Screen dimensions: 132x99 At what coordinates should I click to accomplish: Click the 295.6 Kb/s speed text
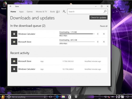point(63,43)
